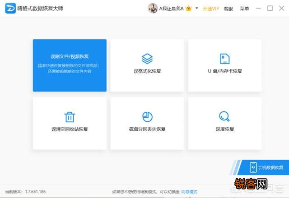Click the magnifier deep recovery icon

pyautogui.click(x=224, y=116)
